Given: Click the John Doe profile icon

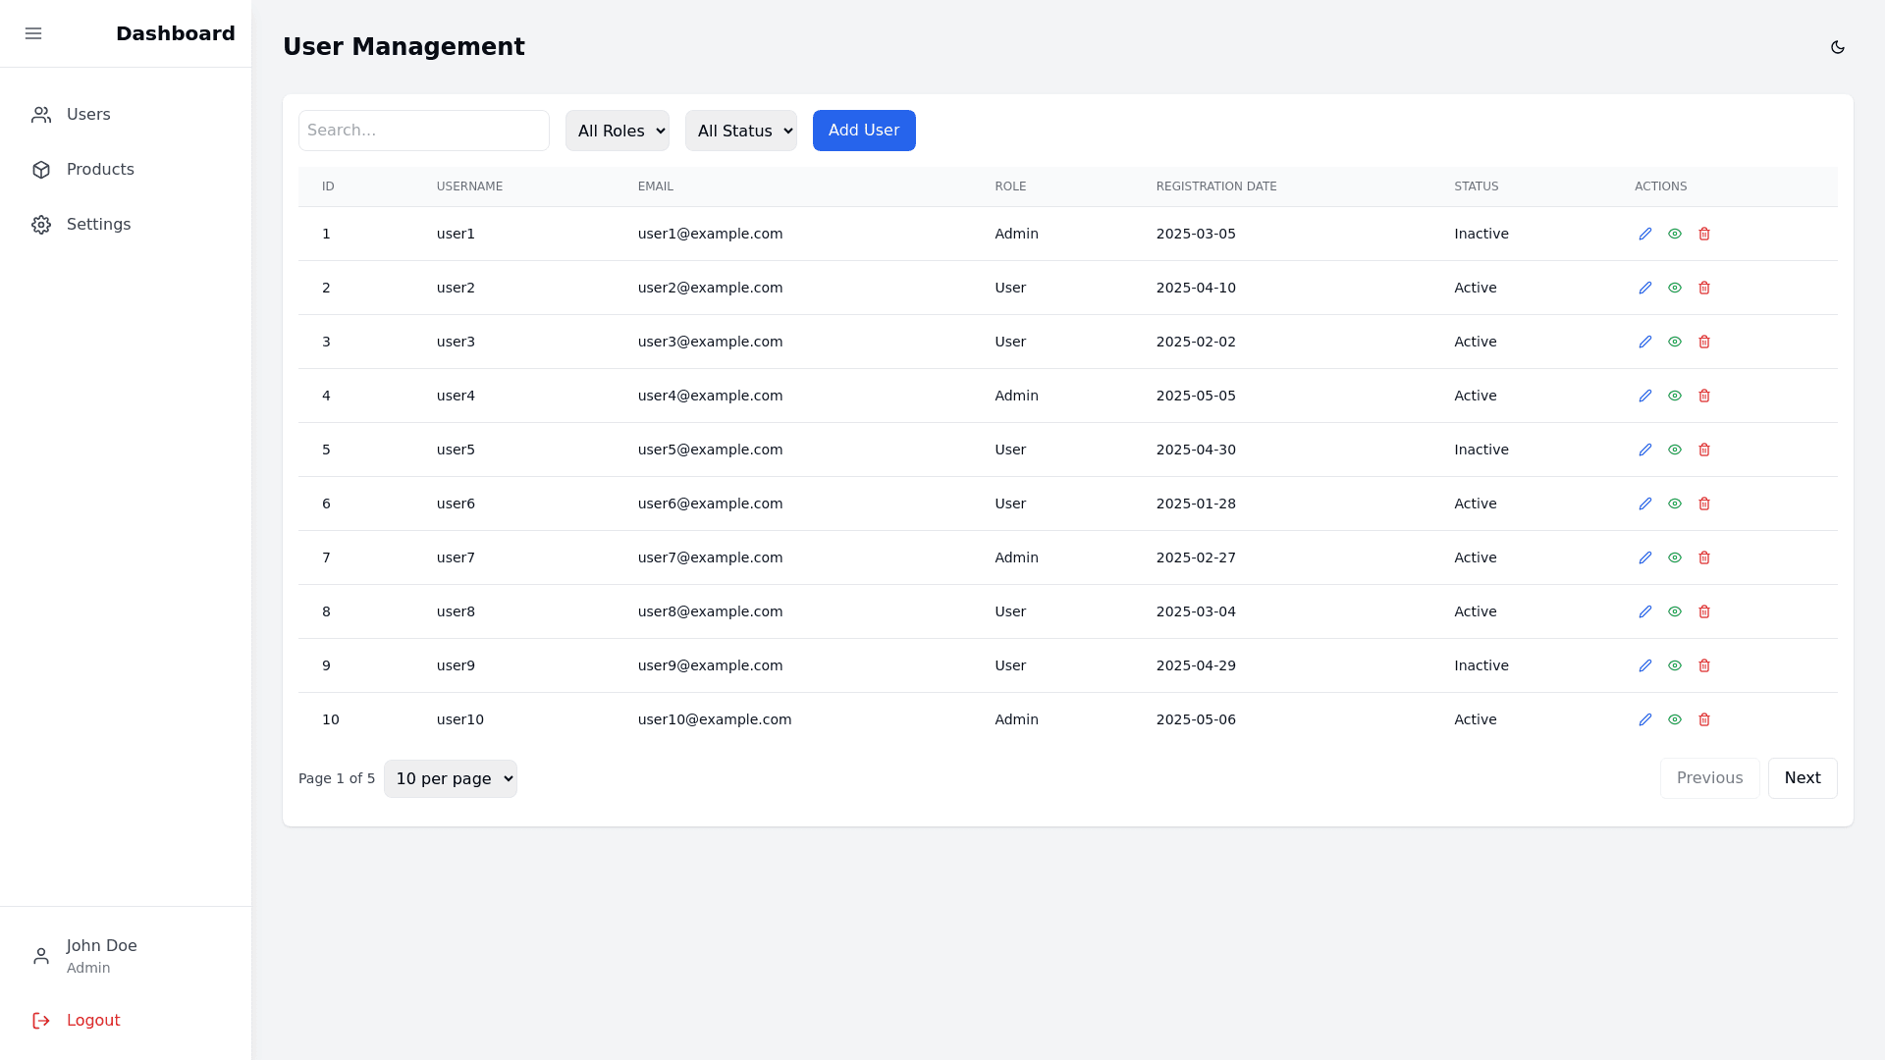Looking at the screenshot, I should click(41, 956).
